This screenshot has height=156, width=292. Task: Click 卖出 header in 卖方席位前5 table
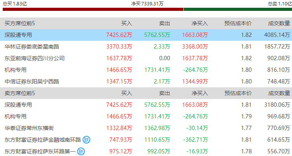[x=165, y=93]
